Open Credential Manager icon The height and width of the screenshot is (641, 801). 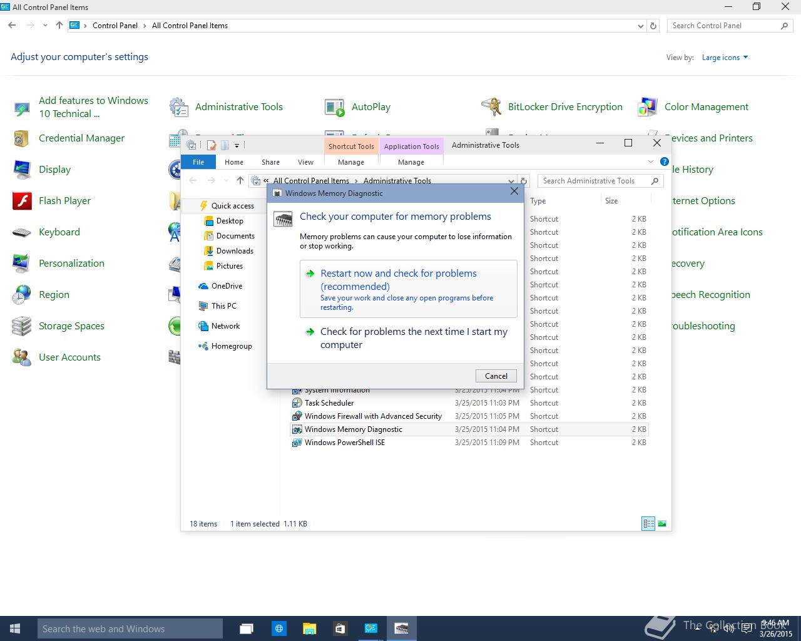(21, 138)
